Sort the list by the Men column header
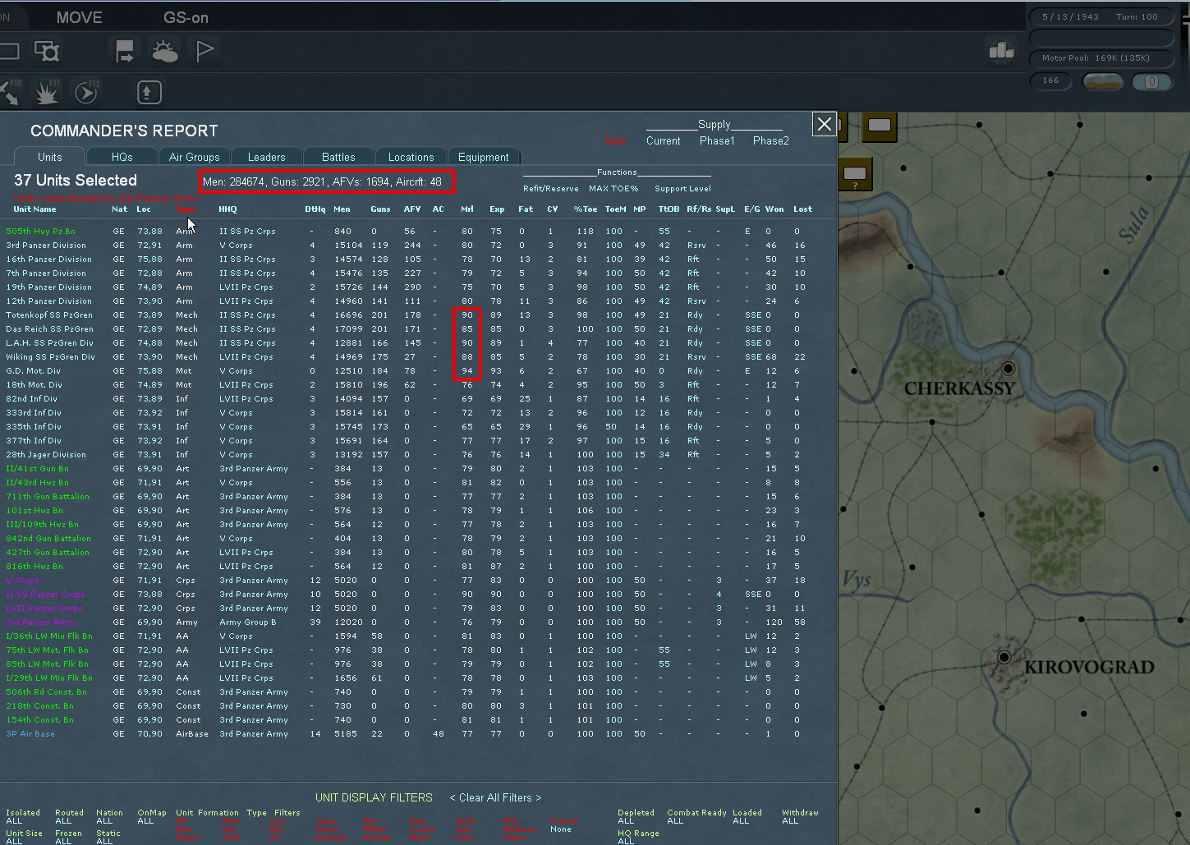This screenshot has height=845, width=1190. (342, 209)
